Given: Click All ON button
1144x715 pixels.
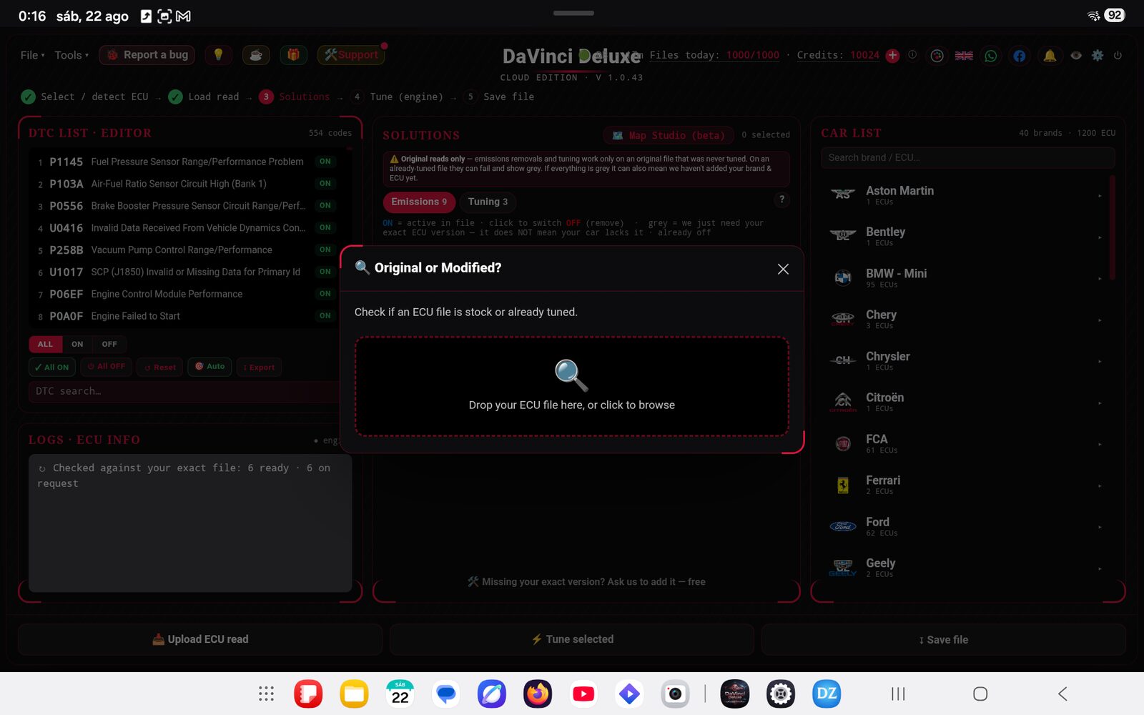Looking at the screenshot, I should pos(51,367).
